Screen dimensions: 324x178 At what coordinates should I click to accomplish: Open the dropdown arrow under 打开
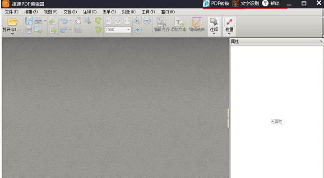click(12, 34)
